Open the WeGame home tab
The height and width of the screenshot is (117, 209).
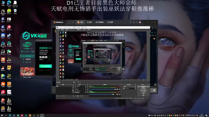coord(80,22)
